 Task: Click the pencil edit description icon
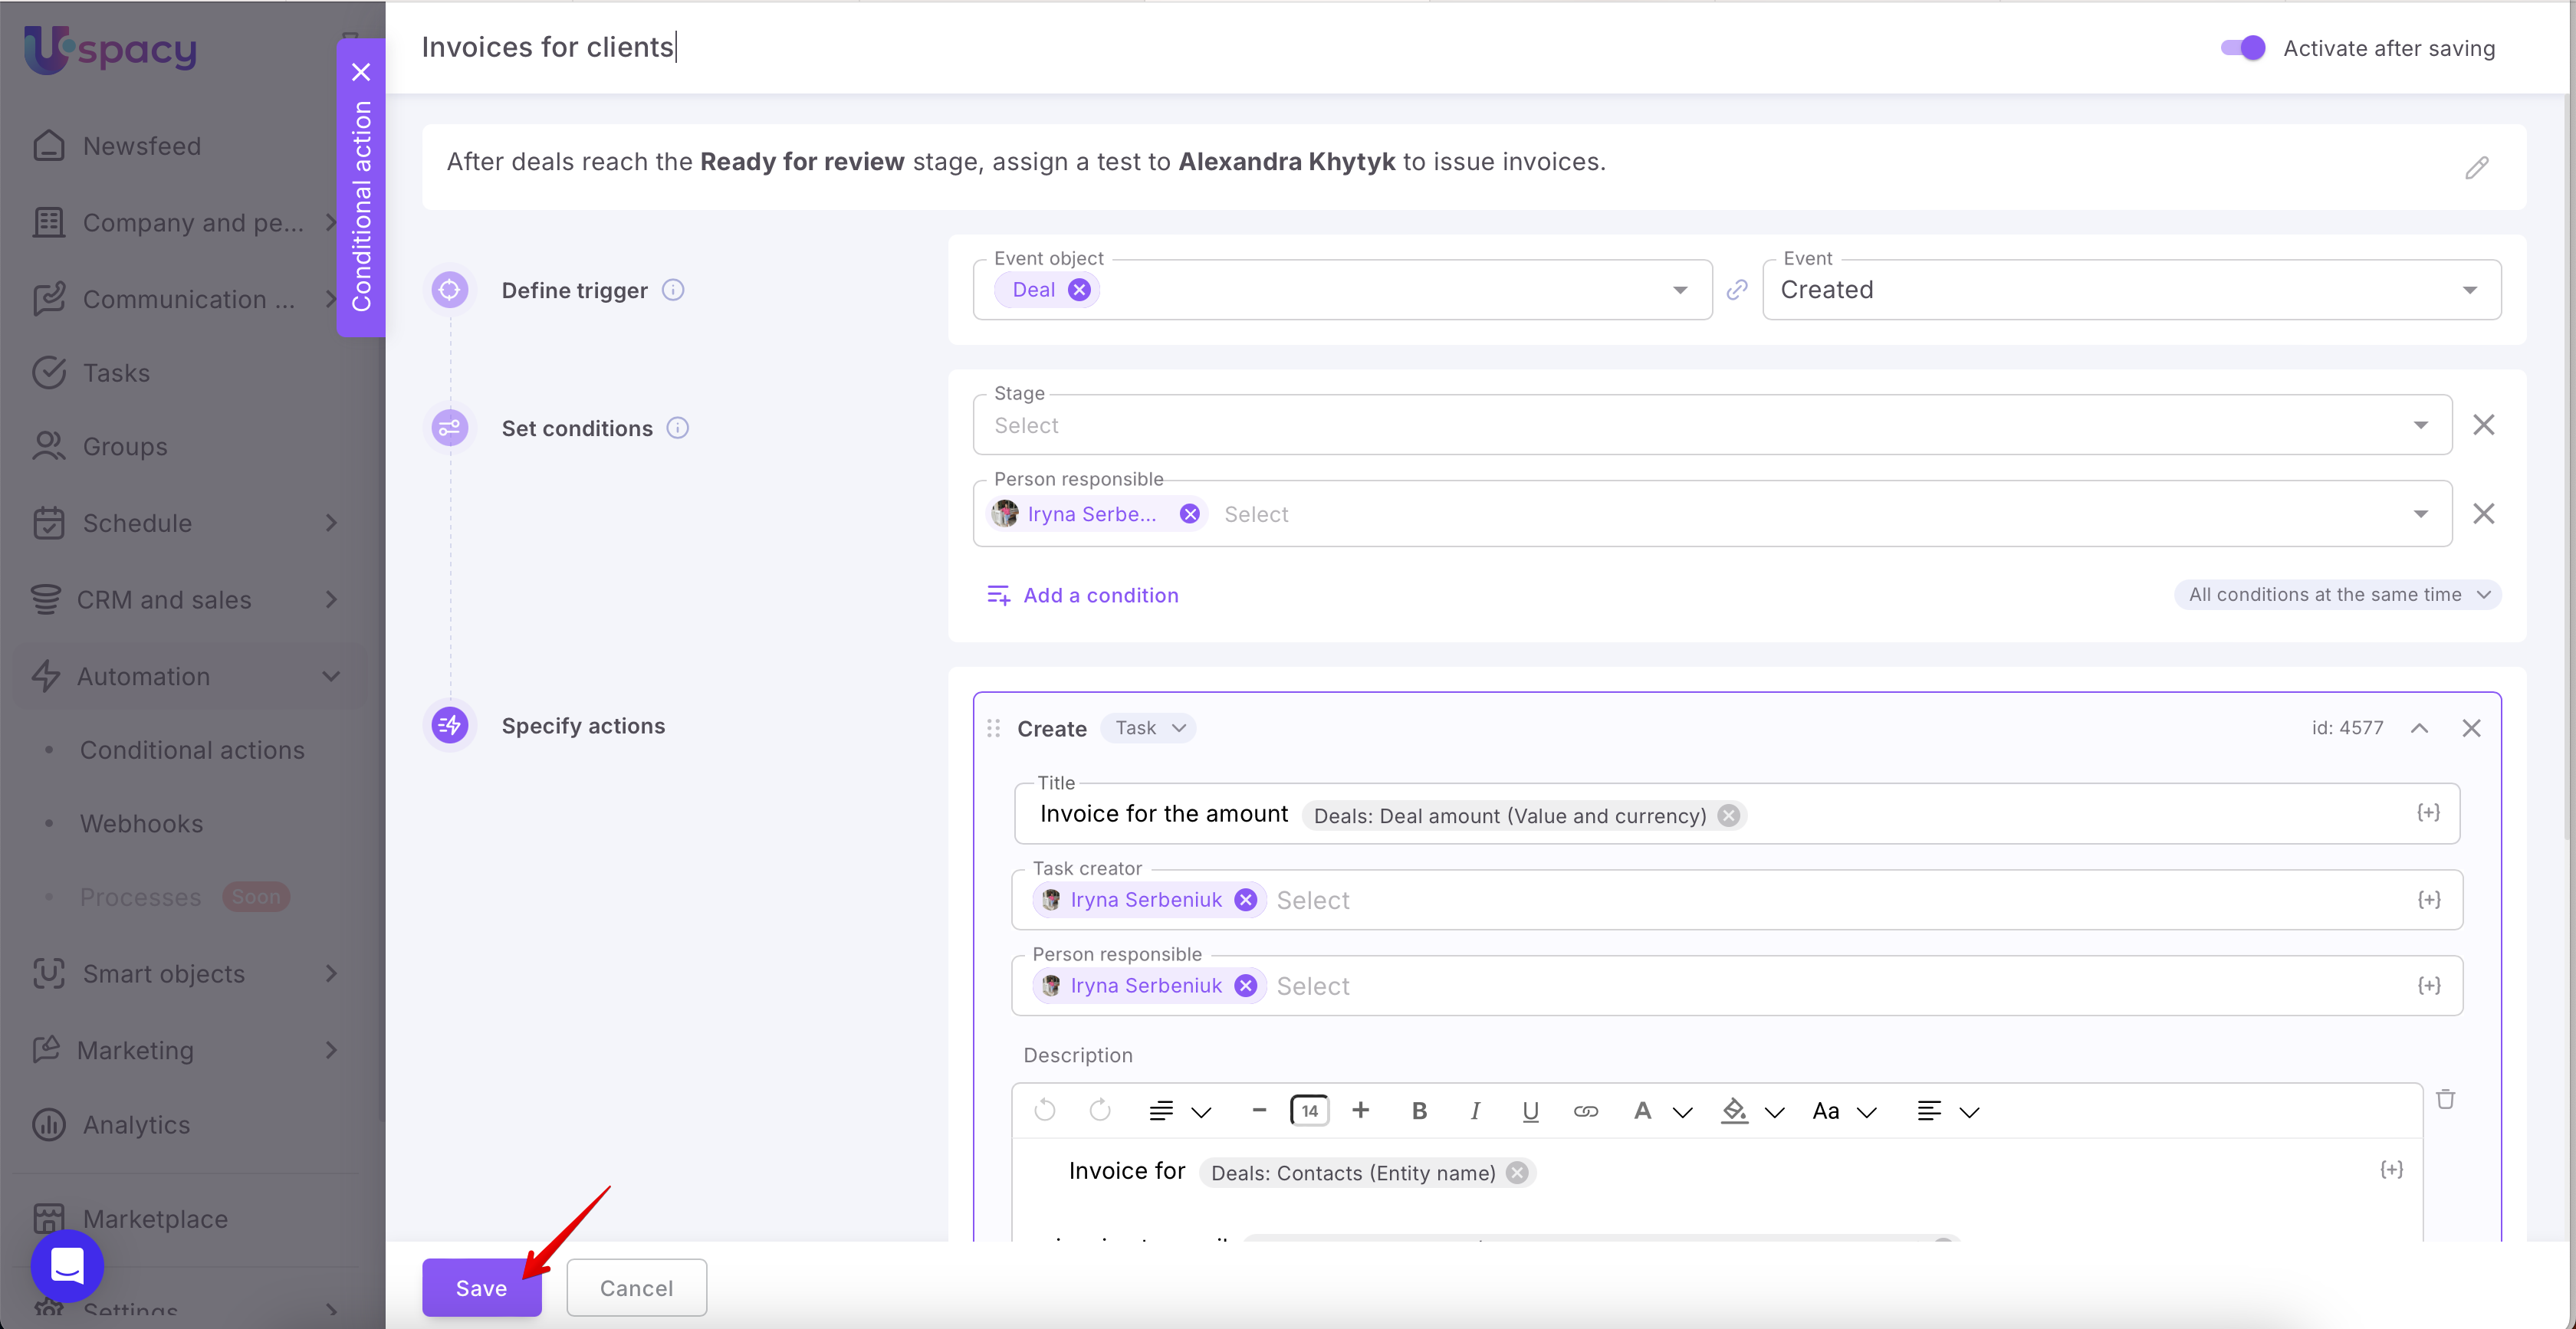(2476, 167)
